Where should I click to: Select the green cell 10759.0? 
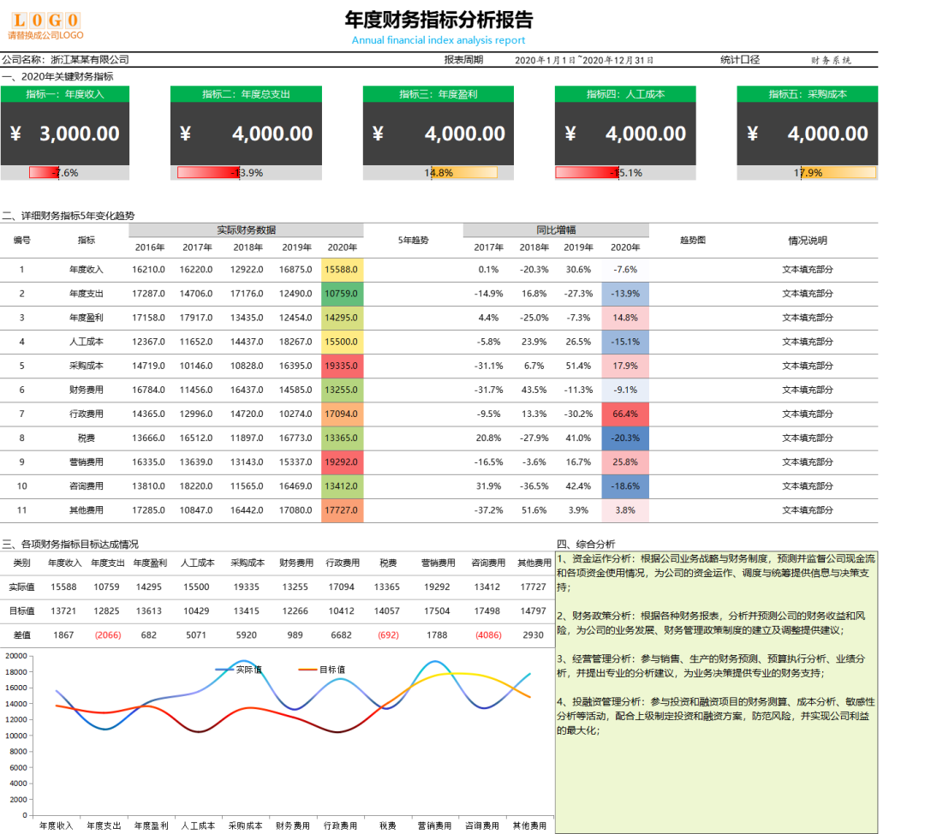coord(342,294)
